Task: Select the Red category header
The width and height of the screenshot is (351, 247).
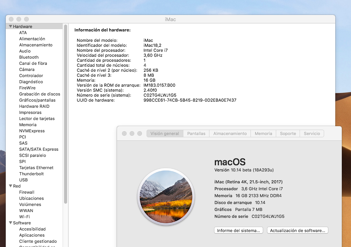Action: (17, 186)
